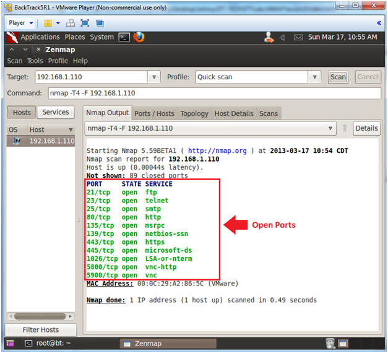Open the http://nmap.org link

[x=217, y=151]
